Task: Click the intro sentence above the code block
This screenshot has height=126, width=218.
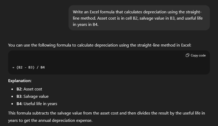Action: [100, 45]
